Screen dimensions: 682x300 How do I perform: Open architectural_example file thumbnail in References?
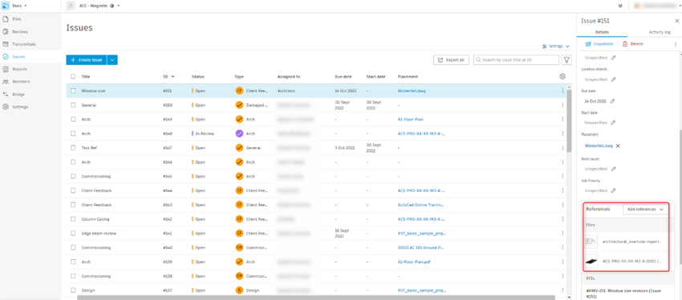pos(591,241)
